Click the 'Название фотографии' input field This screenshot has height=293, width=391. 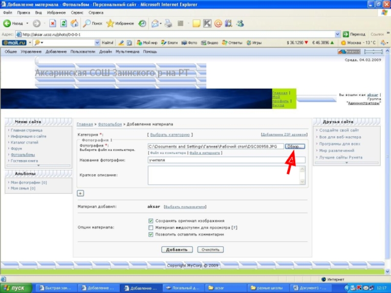226,160
